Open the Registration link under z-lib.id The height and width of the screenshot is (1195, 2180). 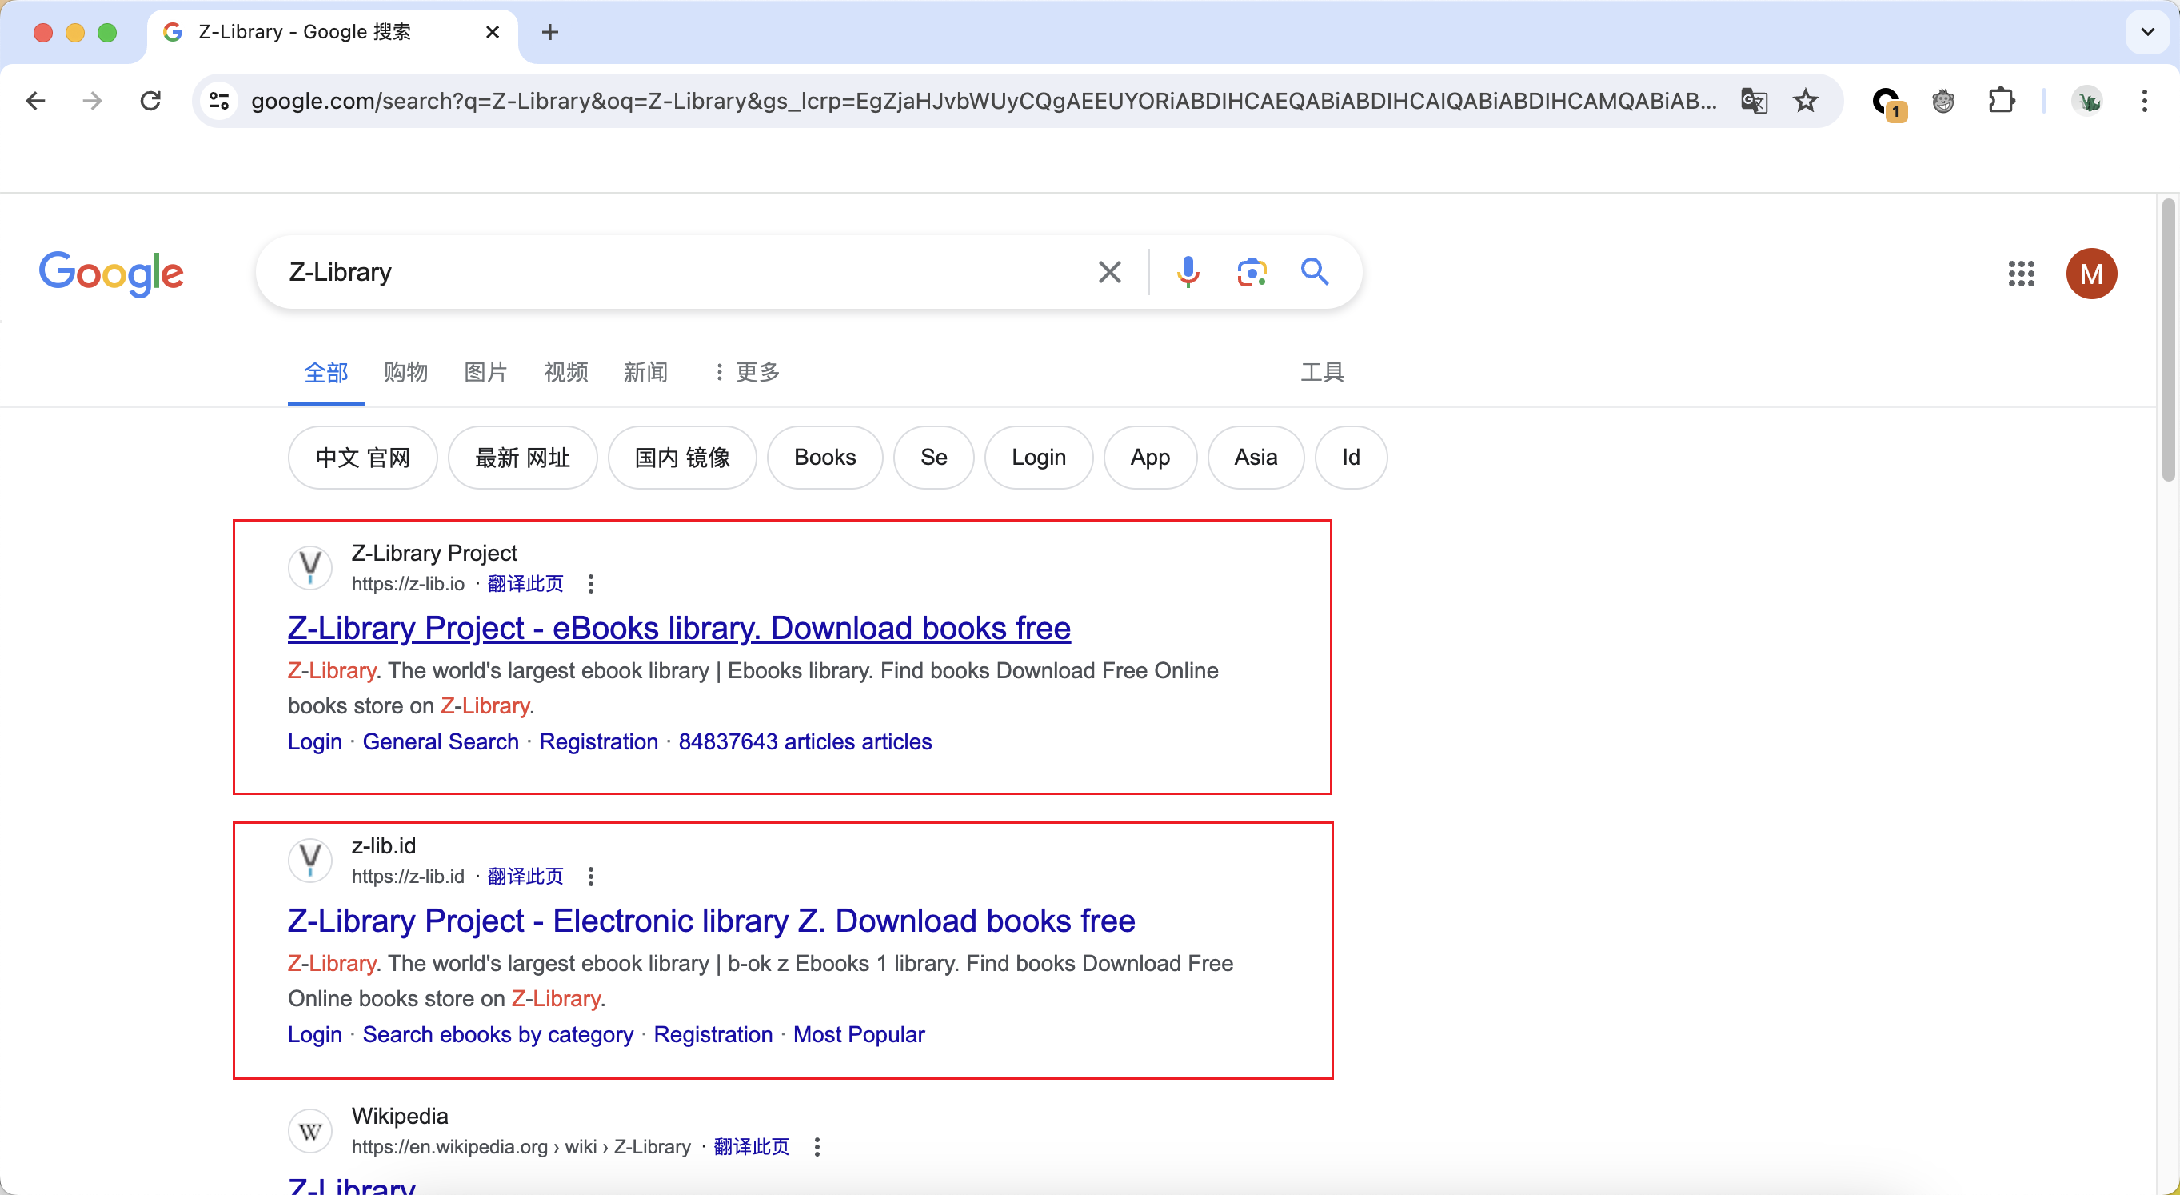pos(713,1034)
